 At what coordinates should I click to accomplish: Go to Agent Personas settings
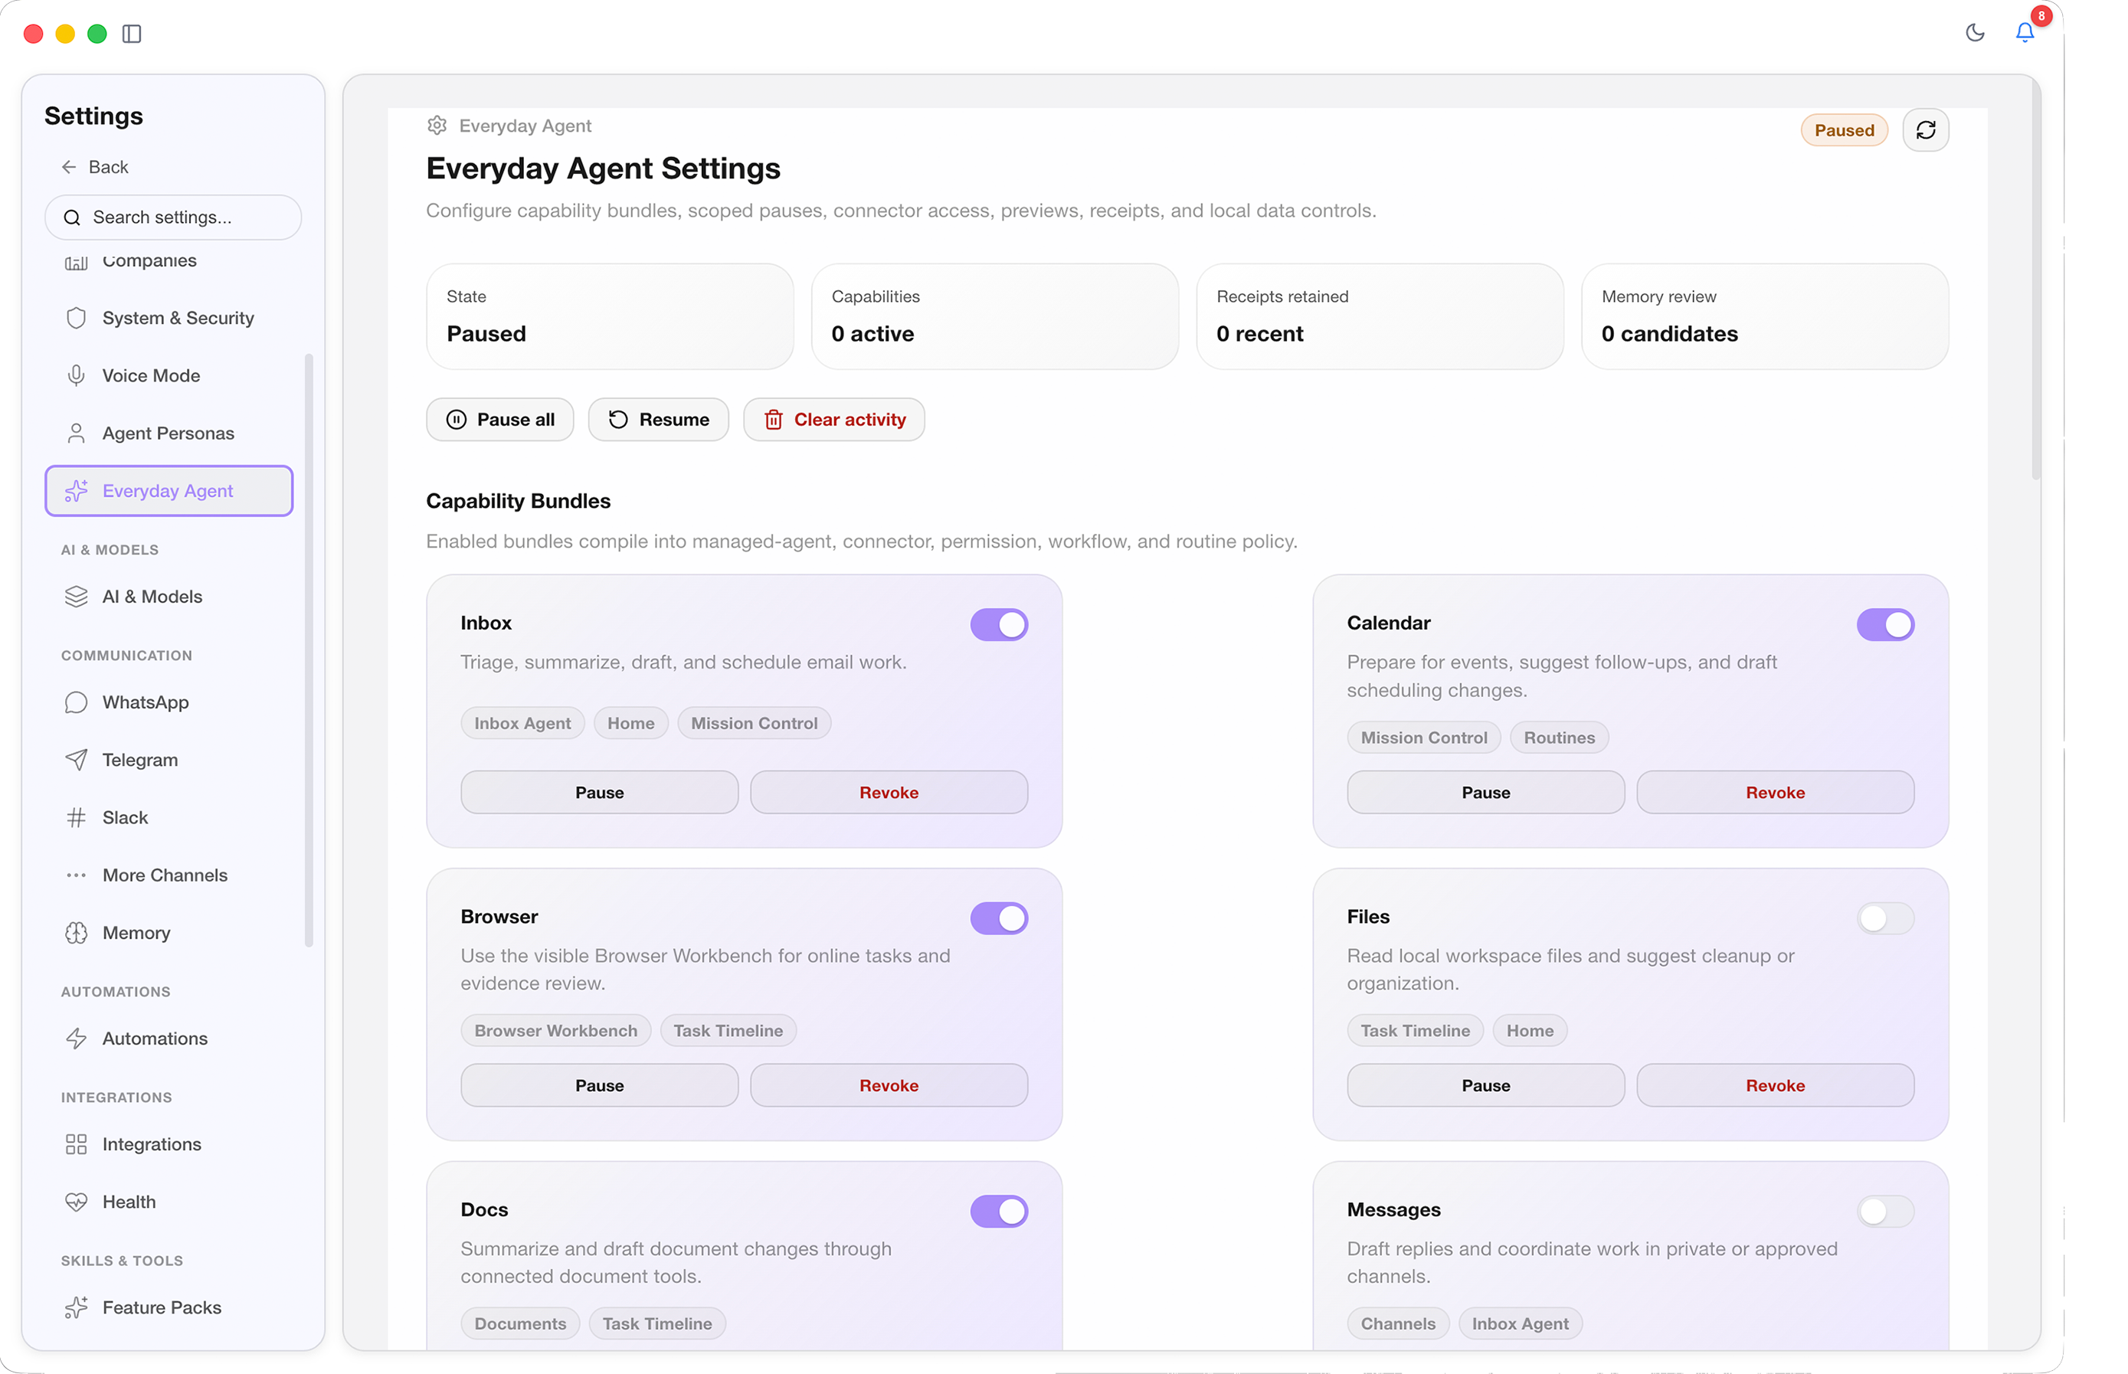169,433
